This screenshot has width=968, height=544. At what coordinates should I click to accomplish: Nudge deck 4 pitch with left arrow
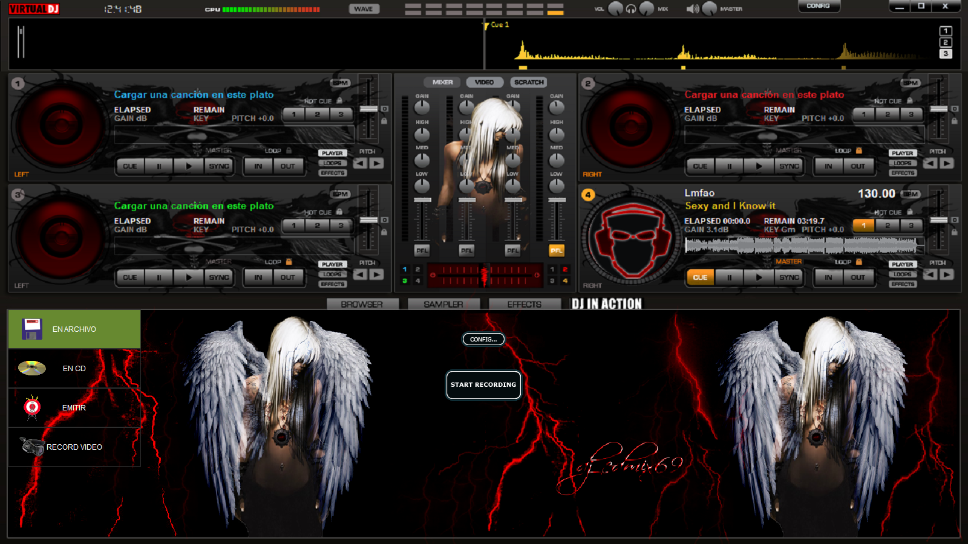(x=930, y=274)
